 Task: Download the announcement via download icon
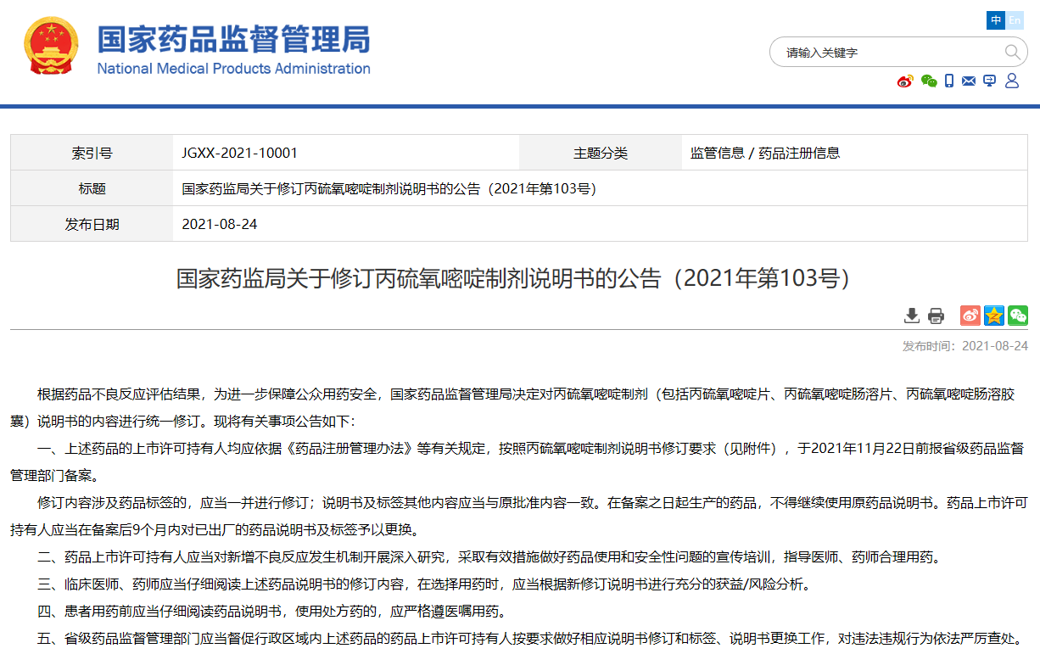click(x=912, y=316)
